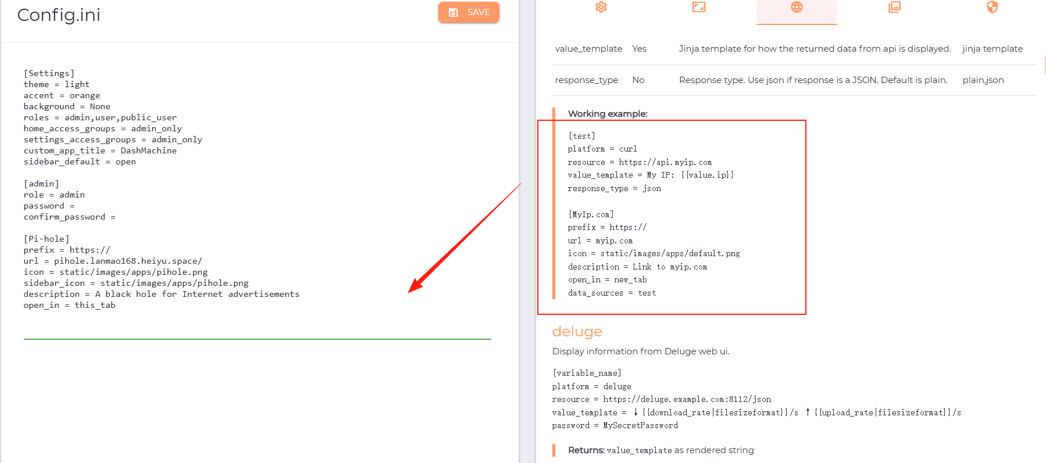1046x463 pixels.
Task: Click the '[variable_name]' deluge line
Action: (587, 373)
